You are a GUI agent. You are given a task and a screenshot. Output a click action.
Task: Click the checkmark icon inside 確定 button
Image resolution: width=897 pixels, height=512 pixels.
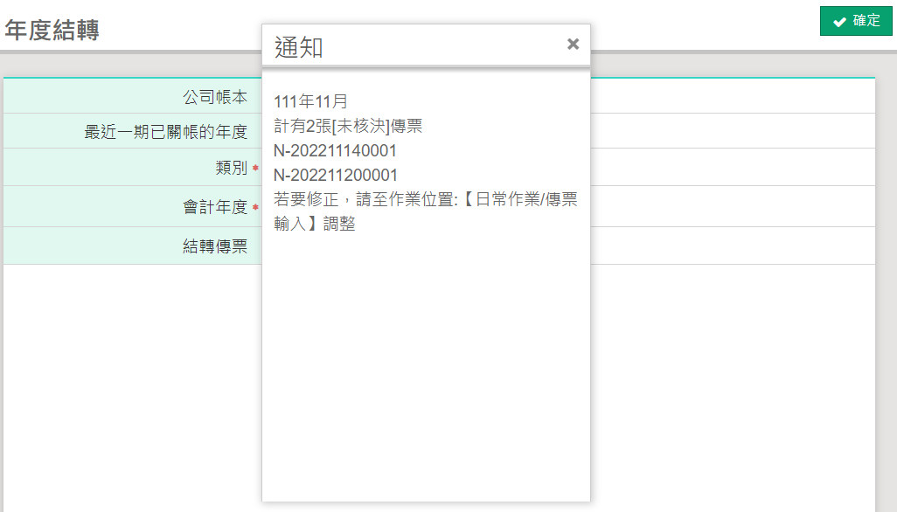(x=839, y=22)
